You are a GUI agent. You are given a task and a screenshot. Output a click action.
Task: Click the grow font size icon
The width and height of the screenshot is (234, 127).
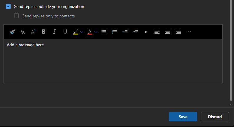click(33, 32)
